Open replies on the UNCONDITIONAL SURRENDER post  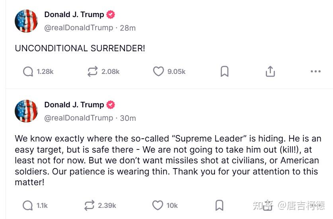(x=28, y=72)
